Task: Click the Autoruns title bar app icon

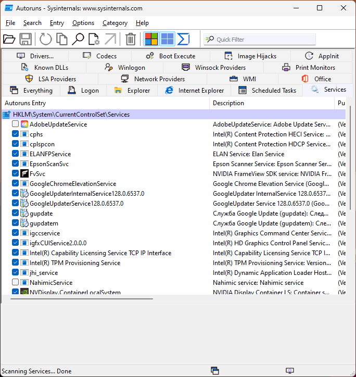Action: pos(9,8)
